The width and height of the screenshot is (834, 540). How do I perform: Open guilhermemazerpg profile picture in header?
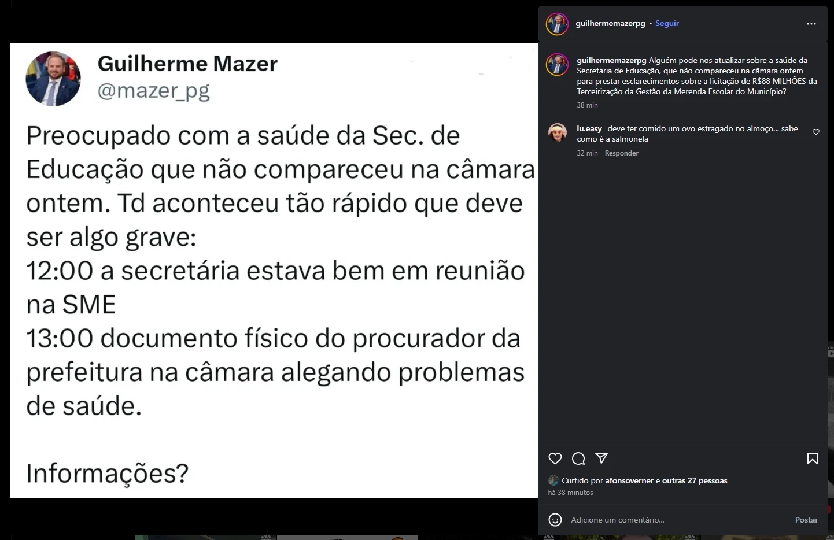tap(558, 24)
